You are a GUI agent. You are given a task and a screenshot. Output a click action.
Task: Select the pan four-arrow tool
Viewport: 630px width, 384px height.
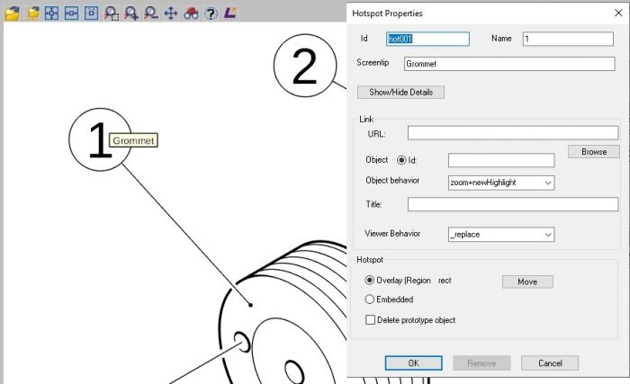point(171,13)
